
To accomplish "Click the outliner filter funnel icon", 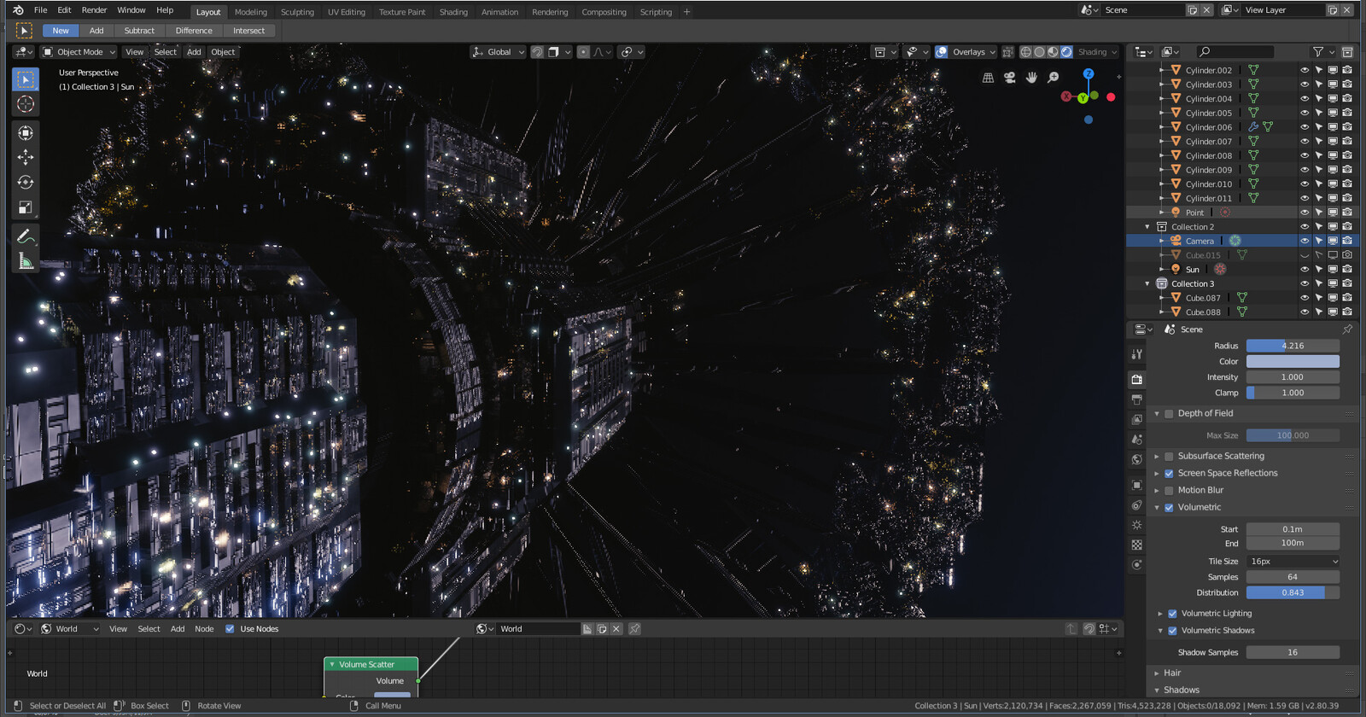I will pyautogui.click(x=1318, y=52).
